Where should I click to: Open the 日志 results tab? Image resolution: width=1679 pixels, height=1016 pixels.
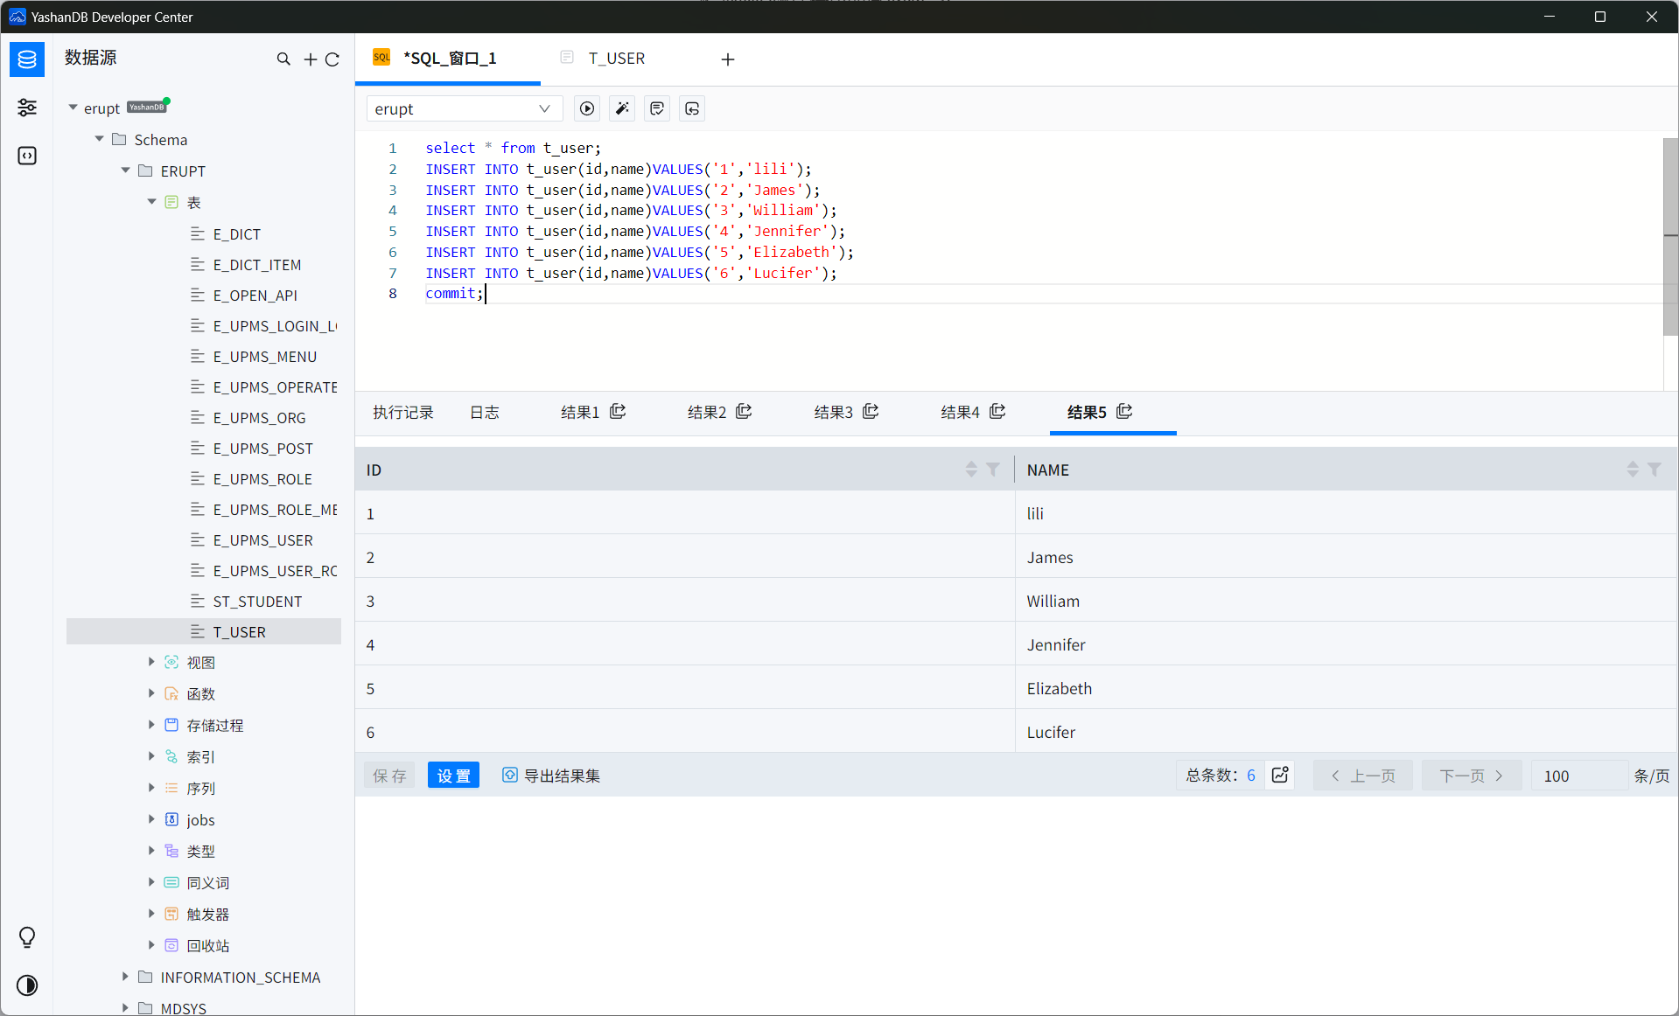[x=484, y=412]
